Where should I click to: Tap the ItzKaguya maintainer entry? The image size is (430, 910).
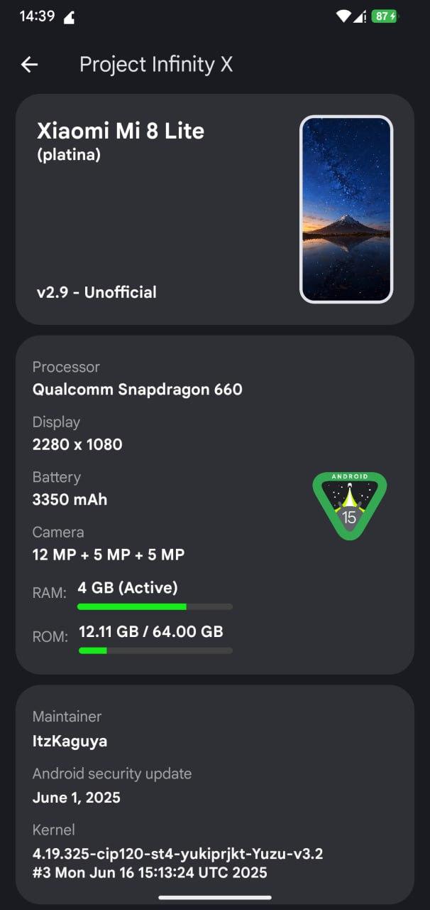coord(70,741)
